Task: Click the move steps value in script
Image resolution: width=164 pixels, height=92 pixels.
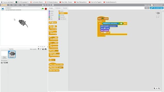Action: point(105,28)
